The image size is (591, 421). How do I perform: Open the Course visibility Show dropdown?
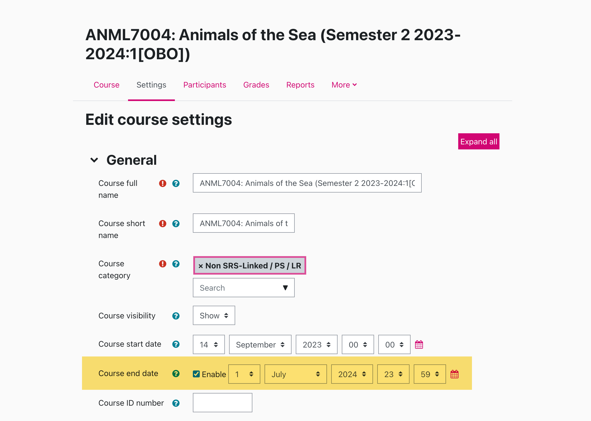[x=214, y=315]
